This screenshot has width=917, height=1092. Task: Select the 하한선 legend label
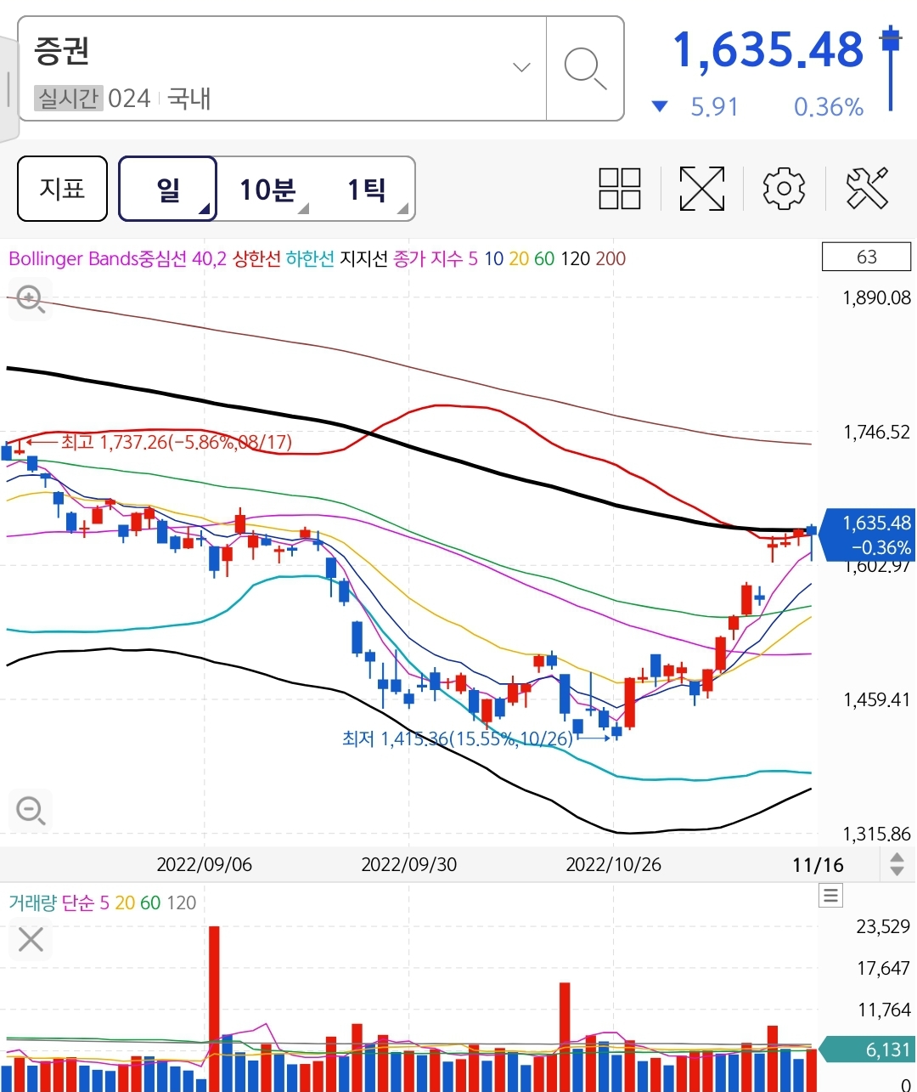tap(310, 258)
